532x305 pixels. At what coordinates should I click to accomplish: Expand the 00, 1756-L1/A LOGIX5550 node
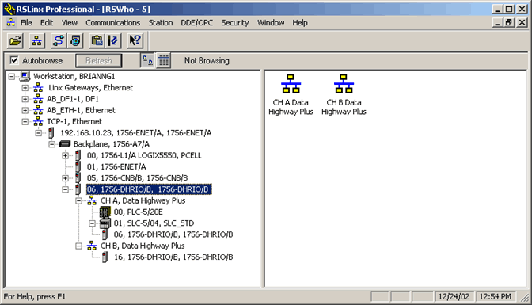coord(66,155)
